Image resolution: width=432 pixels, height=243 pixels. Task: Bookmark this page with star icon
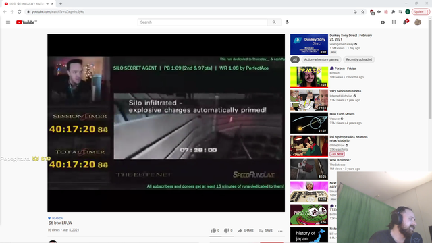[x=362, y=11]
